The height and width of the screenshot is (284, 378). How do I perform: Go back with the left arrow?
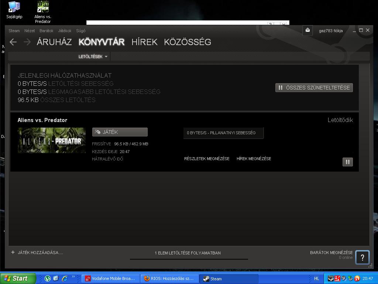coord(13,42)
